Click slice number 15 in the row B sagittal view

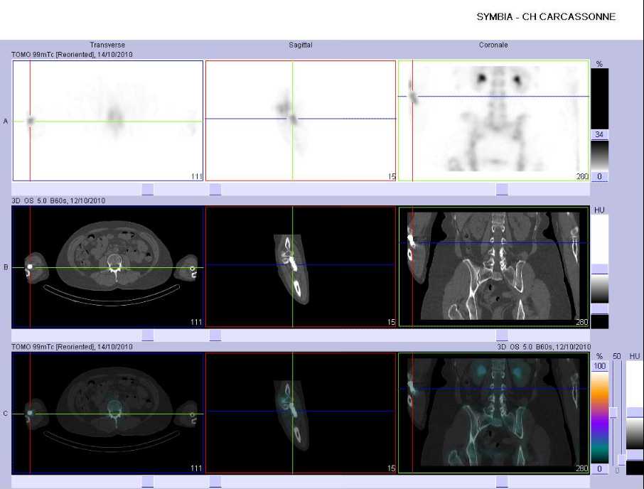tap(392, 322)
